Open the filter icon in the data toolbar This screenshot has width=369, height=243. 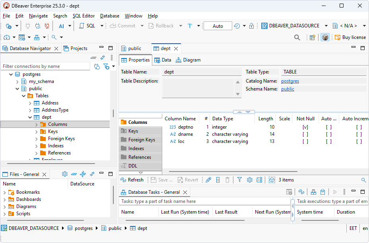pos(239,180)
